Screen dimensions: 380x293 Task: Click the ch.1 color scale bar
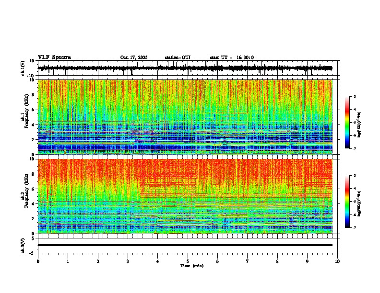point(347,123)
